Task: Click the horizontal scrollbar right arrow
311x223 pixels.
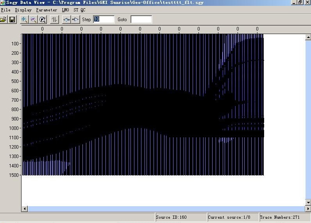Action: pyautogui.click(x=308, y=209)
